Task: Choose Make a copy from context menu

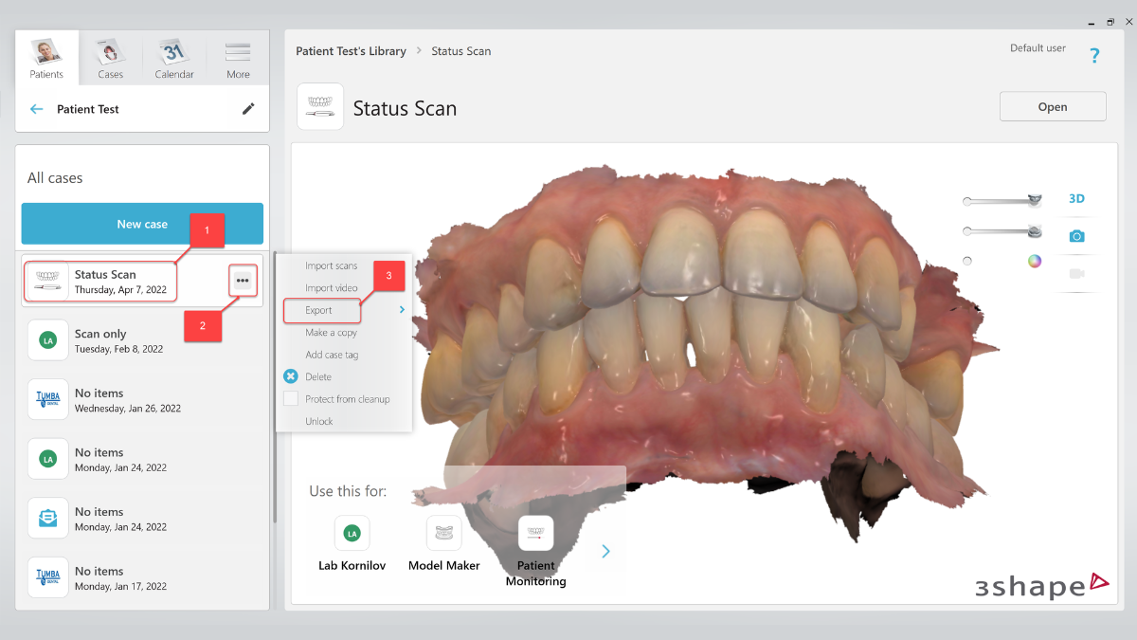Action: tap(331, 333)
